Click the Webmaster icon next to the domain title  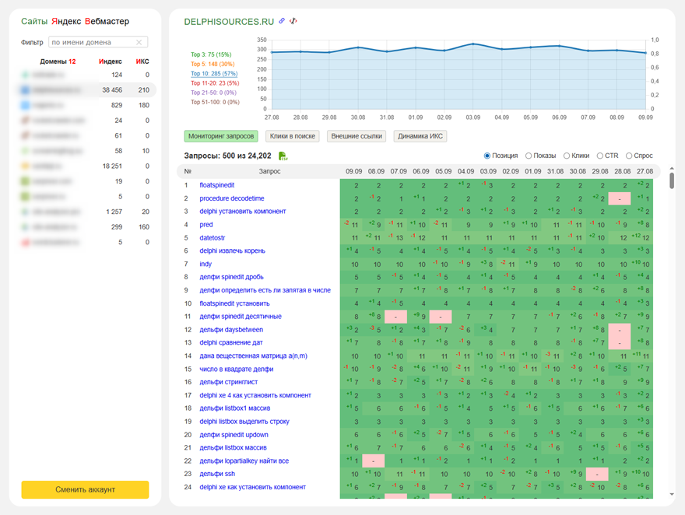[x=293, y=22]
